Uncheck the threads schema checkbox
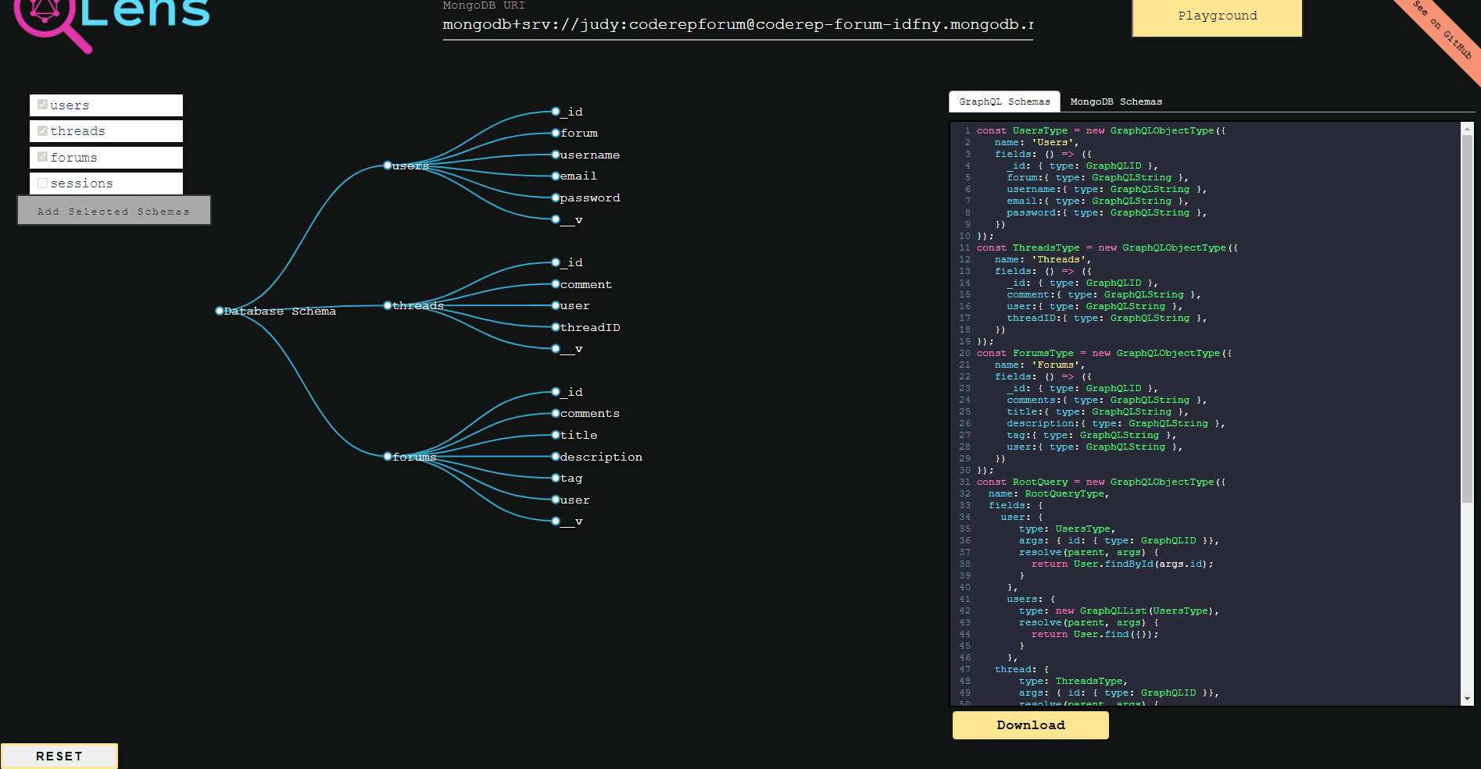 pos(42,130)
